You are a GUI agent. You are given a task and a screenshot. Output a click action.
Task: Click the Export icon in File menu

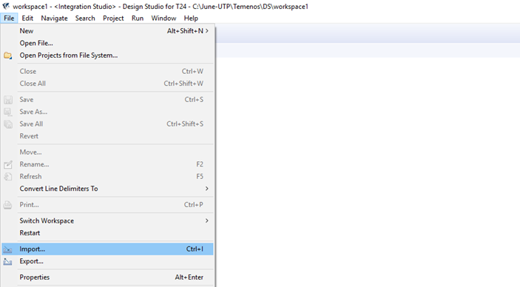point(8,261)
